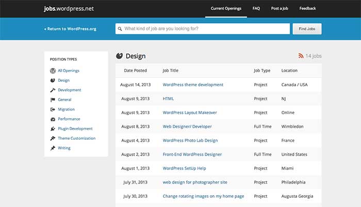Select the Performance position type
The height and width of the screenshot is (207, 361).
coord(69,119)
